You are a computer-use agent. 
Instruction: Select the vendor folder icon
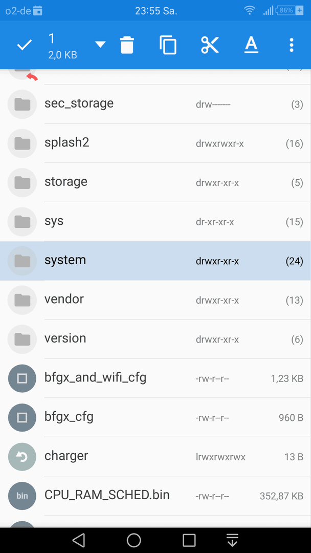pyautogui.click(x=22, y=300)
